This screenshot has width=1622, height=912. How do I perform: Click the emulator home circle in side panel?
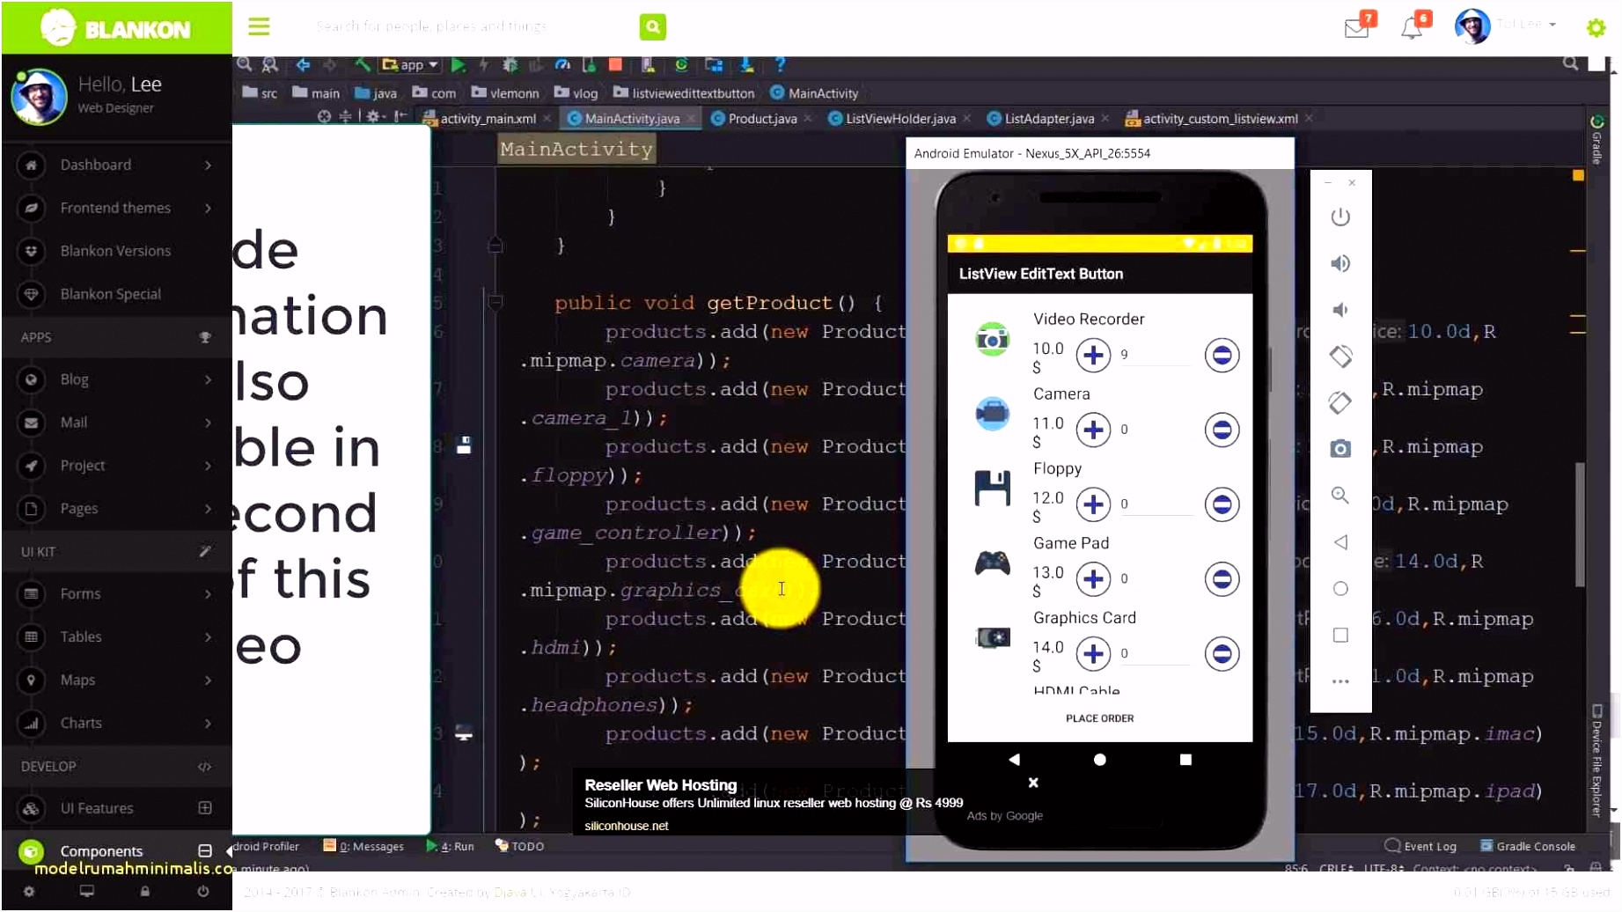pyautogui.click(x=1339, y=589)
